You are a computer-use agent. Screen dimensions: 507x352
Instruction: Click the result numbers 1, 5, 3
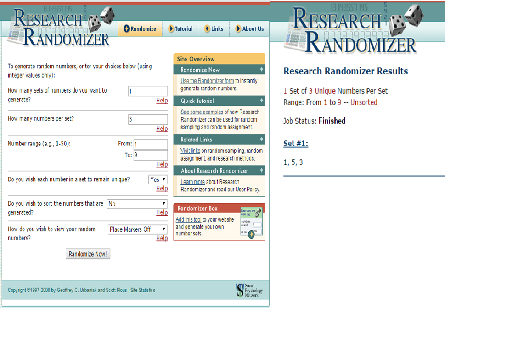[293, 162]
